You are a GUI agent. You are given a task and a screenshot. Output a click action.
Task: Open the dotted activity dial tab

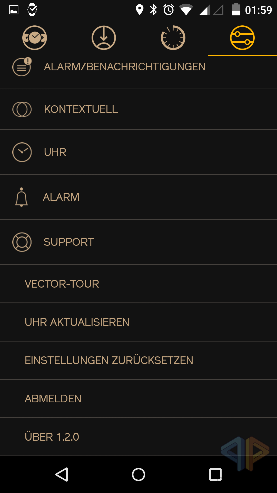(x=173, y=38)
